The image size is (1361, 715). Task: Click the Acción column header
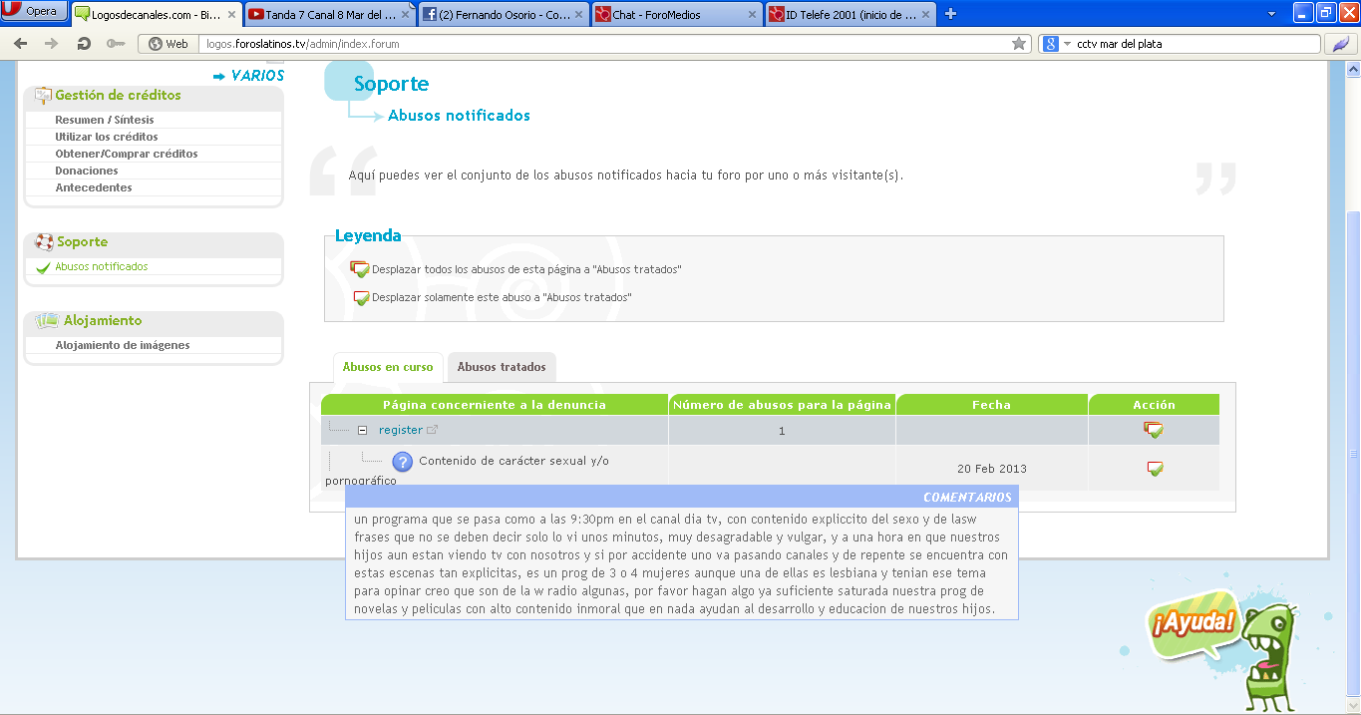tap(1154, 405)
